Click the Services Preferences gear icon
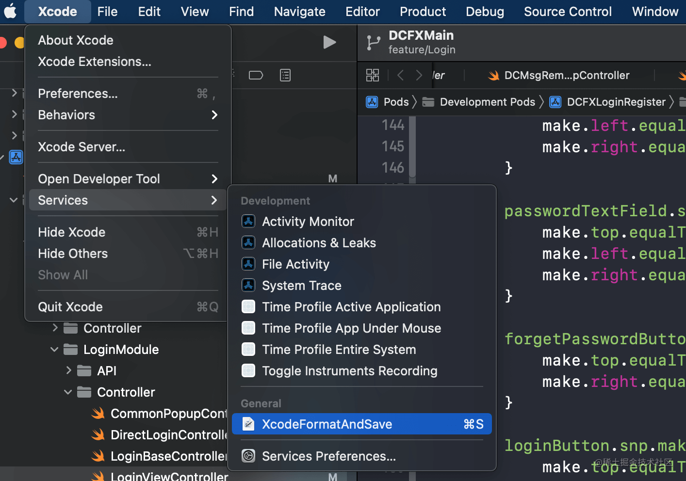Viewport: 686px width, 481px height. (248, 456)
